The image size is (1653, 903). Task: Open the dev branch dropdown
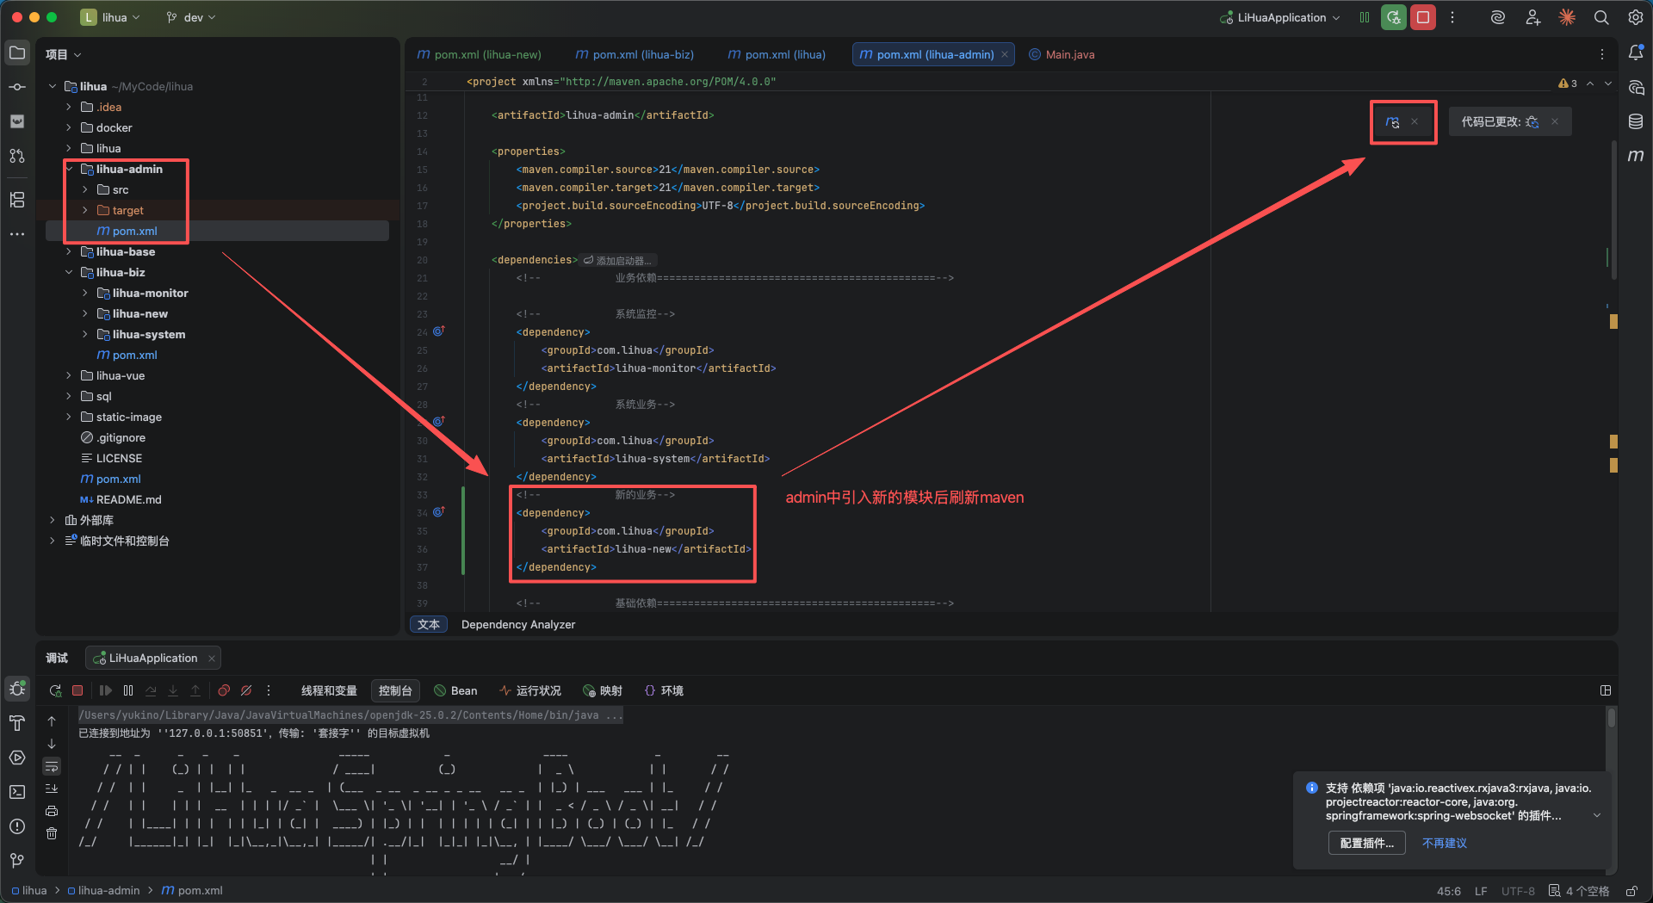coord(191,17)
